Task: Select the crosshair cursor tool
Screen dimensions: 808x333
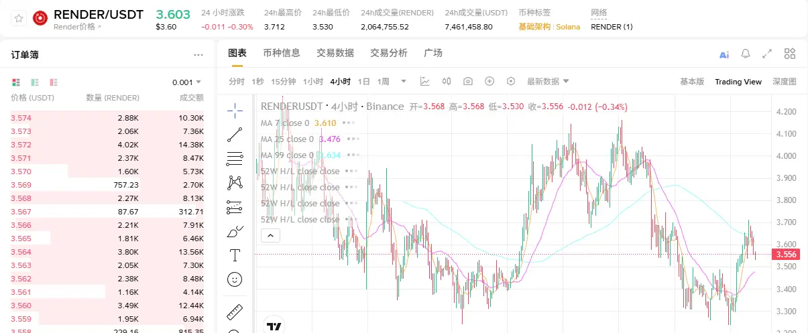Action: click(235, 110)
